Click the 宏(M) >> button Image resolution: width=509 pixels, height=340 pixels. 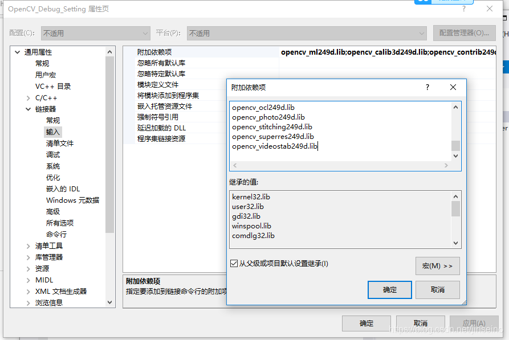click(x=437, y=265)
